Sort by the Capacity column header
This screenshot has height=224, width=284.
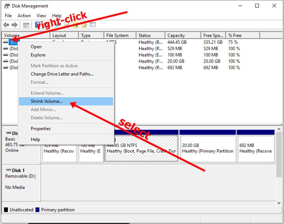click(x=183, y=35)
